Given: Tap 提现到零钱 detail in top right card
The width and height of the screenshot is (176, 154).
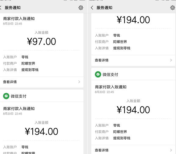Looking at the screenshot, I should pos(122,48).
